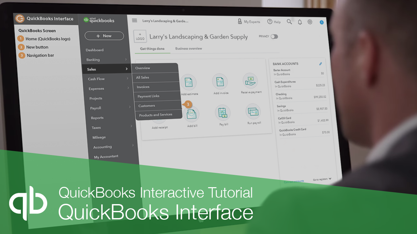Screen dimensions: 417x234
Task: Click the notifications bell
Action: tap(300, 22)
